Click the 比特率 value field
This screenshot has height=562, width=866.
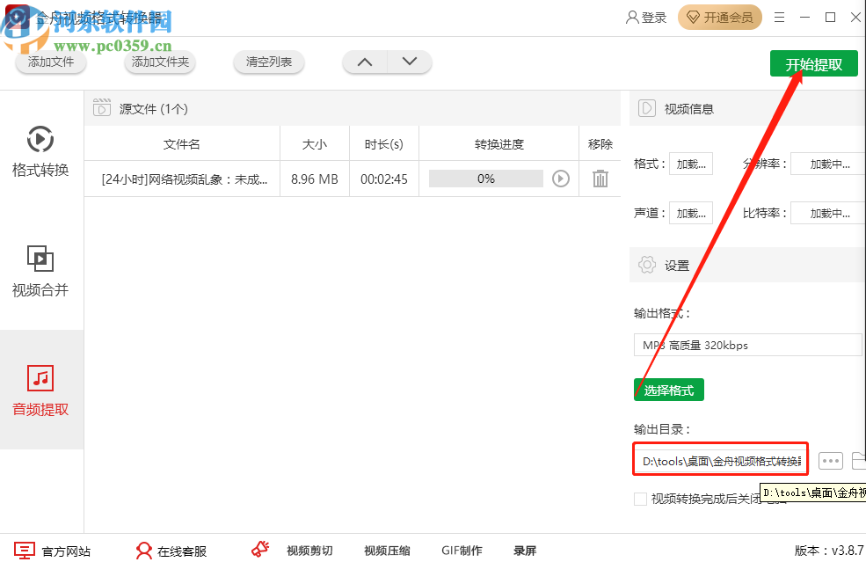pos(828,213)
